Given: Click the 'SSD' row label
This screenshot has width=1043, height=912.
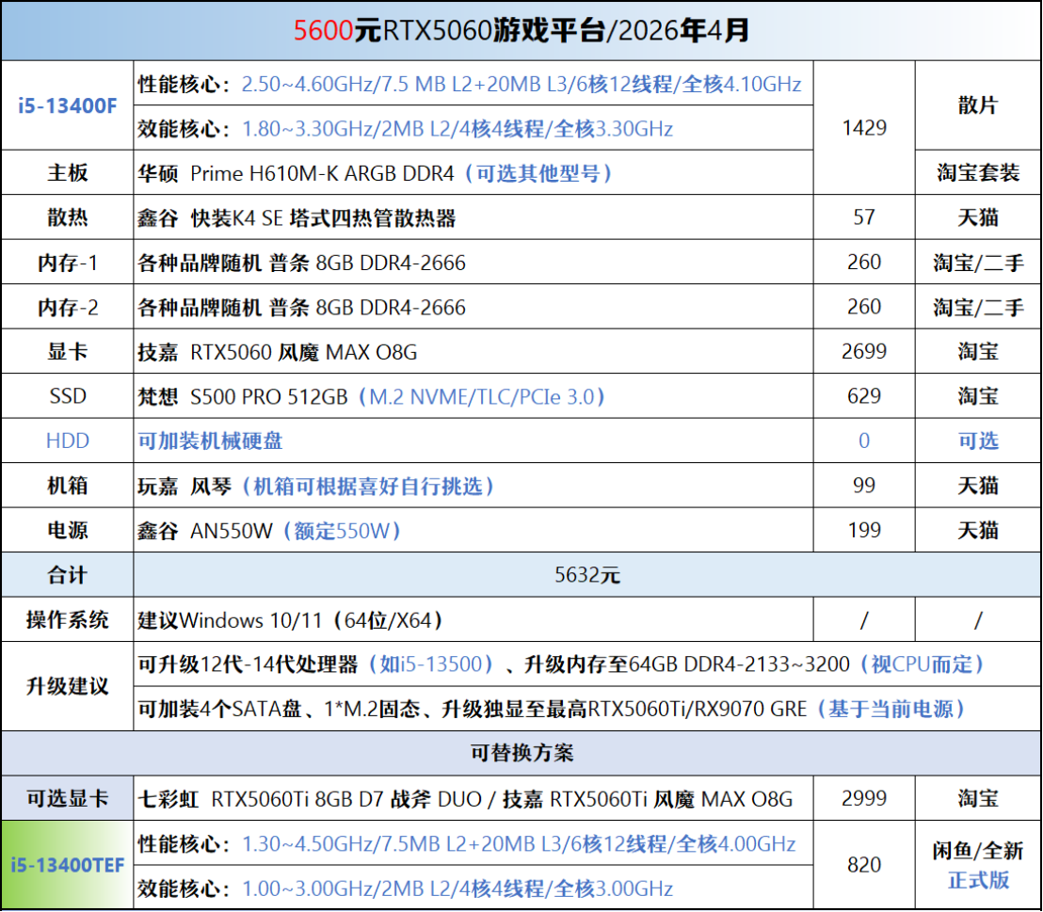Looking at the screenshot, I should [x=67, y=396].
